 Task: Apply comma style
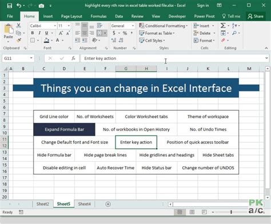(x=131, y=33)
